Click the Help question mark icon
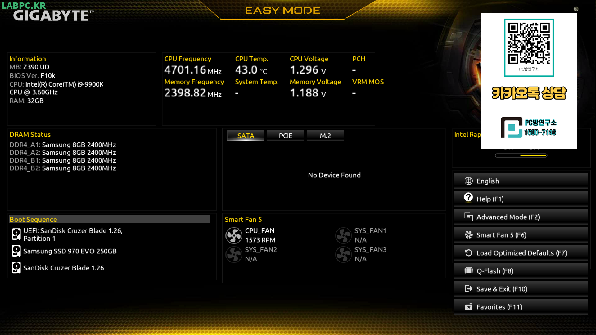 (x=468, y=198)
